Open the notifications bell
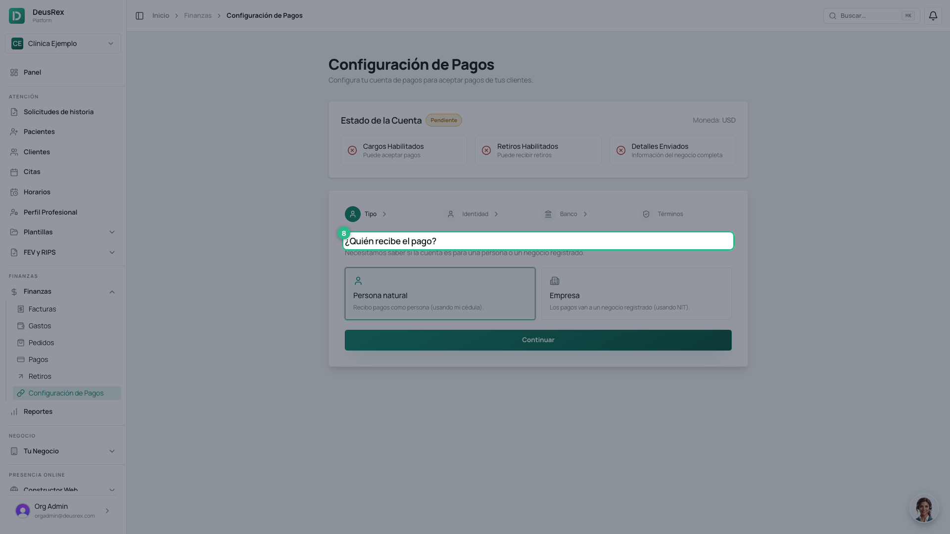 pyautogui.click(x=933, y=16)
